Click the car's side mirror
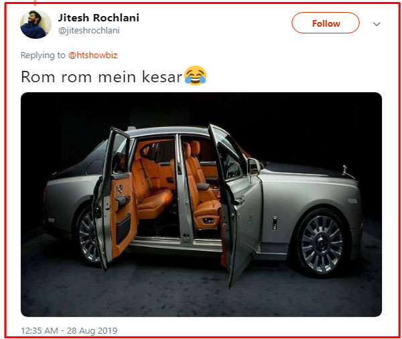This screenshot has height=339, width=402. (x=253, y=166)
